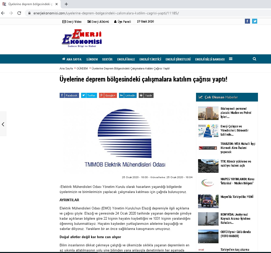This screenshot has width=271, height=253.
Task: Click the Enerji Ekonomisi site logo
Action: (x=82, y=38)
